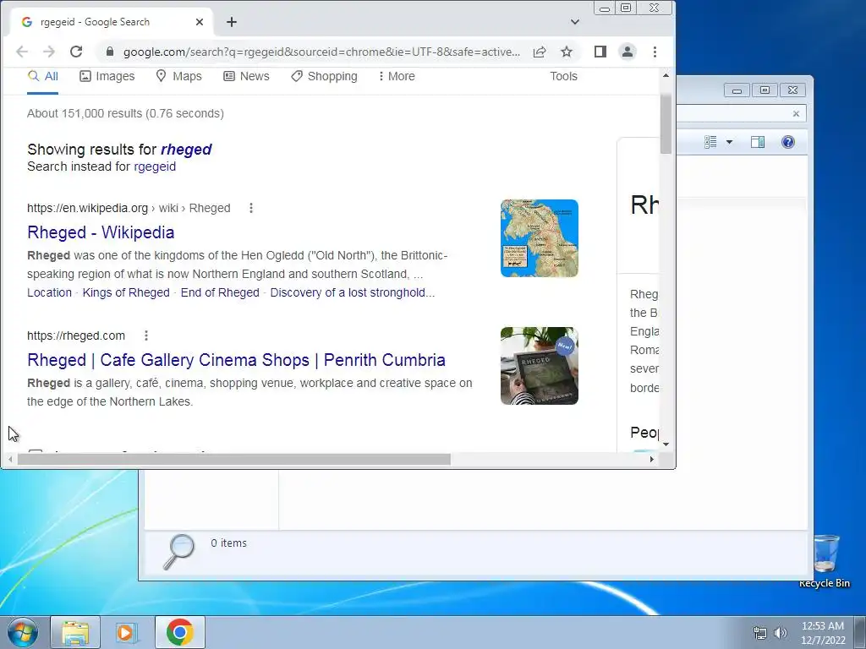
Task: Click the scroll down arrow in Chrome
Action: (666, 444)
